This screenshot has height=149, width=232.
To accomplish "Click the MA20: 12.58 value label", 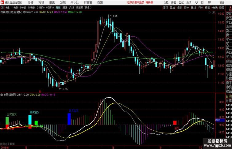I will (60, 12).
